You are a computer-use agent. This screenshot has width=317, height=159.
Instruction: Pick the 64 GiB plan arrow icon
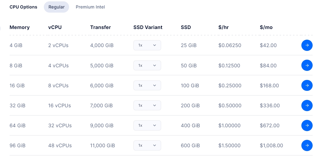(307, 125)
